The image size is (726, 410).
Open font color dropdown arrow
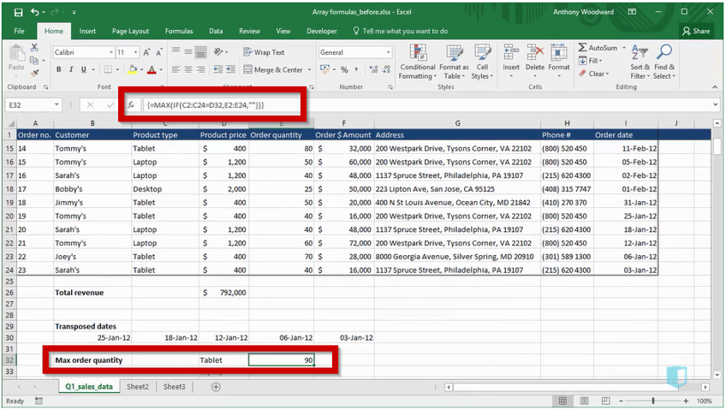161,70
